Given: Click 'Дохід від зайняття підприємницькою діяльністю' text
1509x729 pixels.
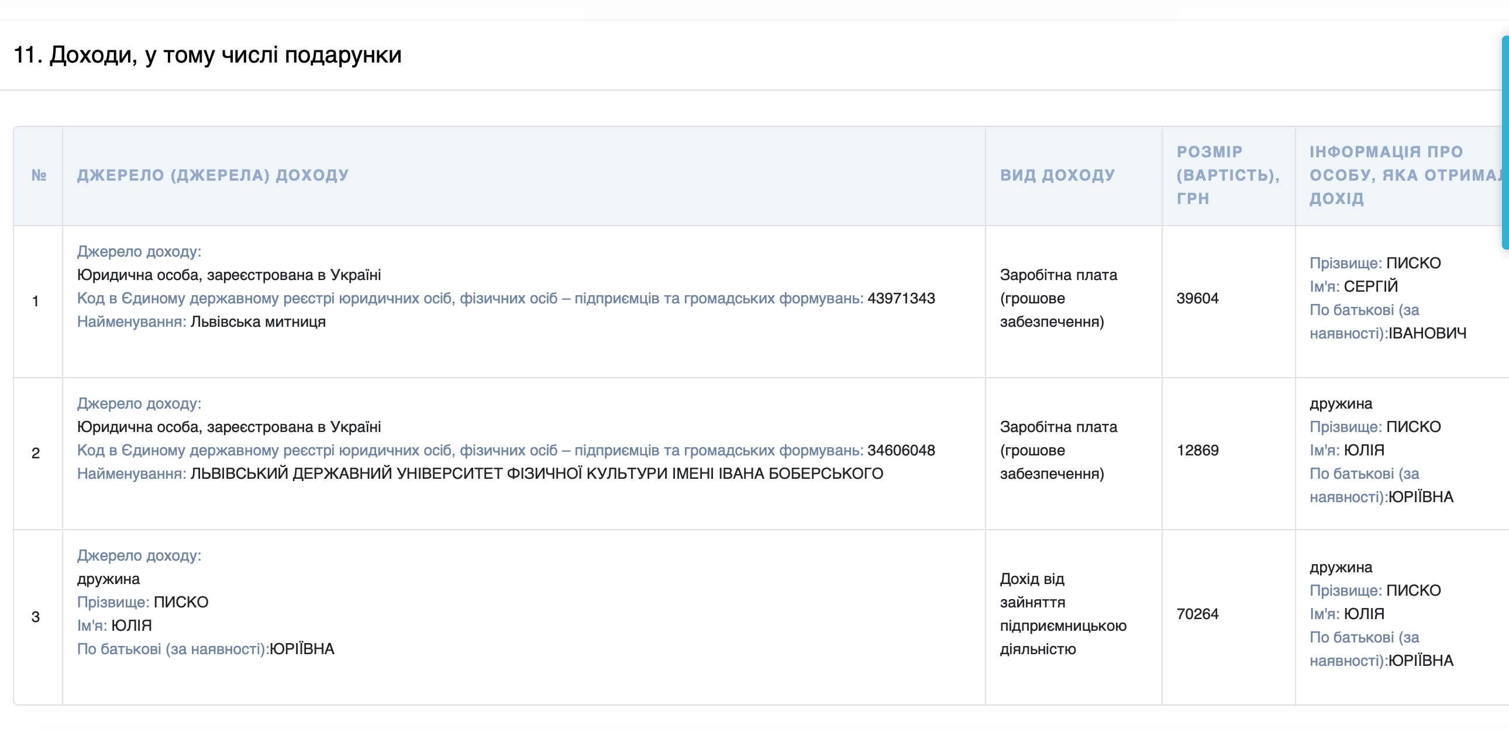Looking at the screenshot, I should tap(1062, 614).
